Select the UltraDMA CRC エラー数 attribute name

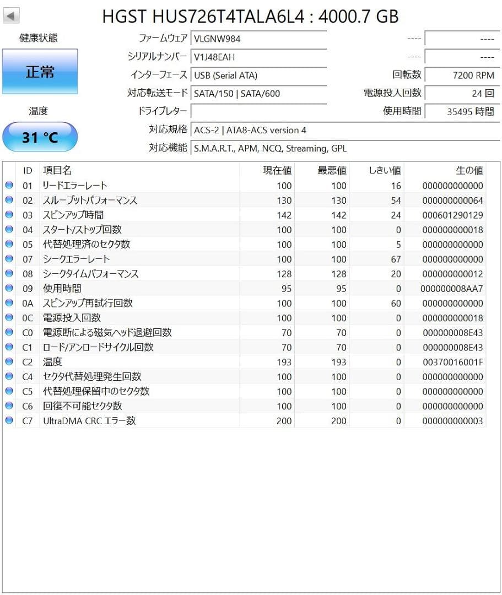pyautogui.click(x=89, y=421)
